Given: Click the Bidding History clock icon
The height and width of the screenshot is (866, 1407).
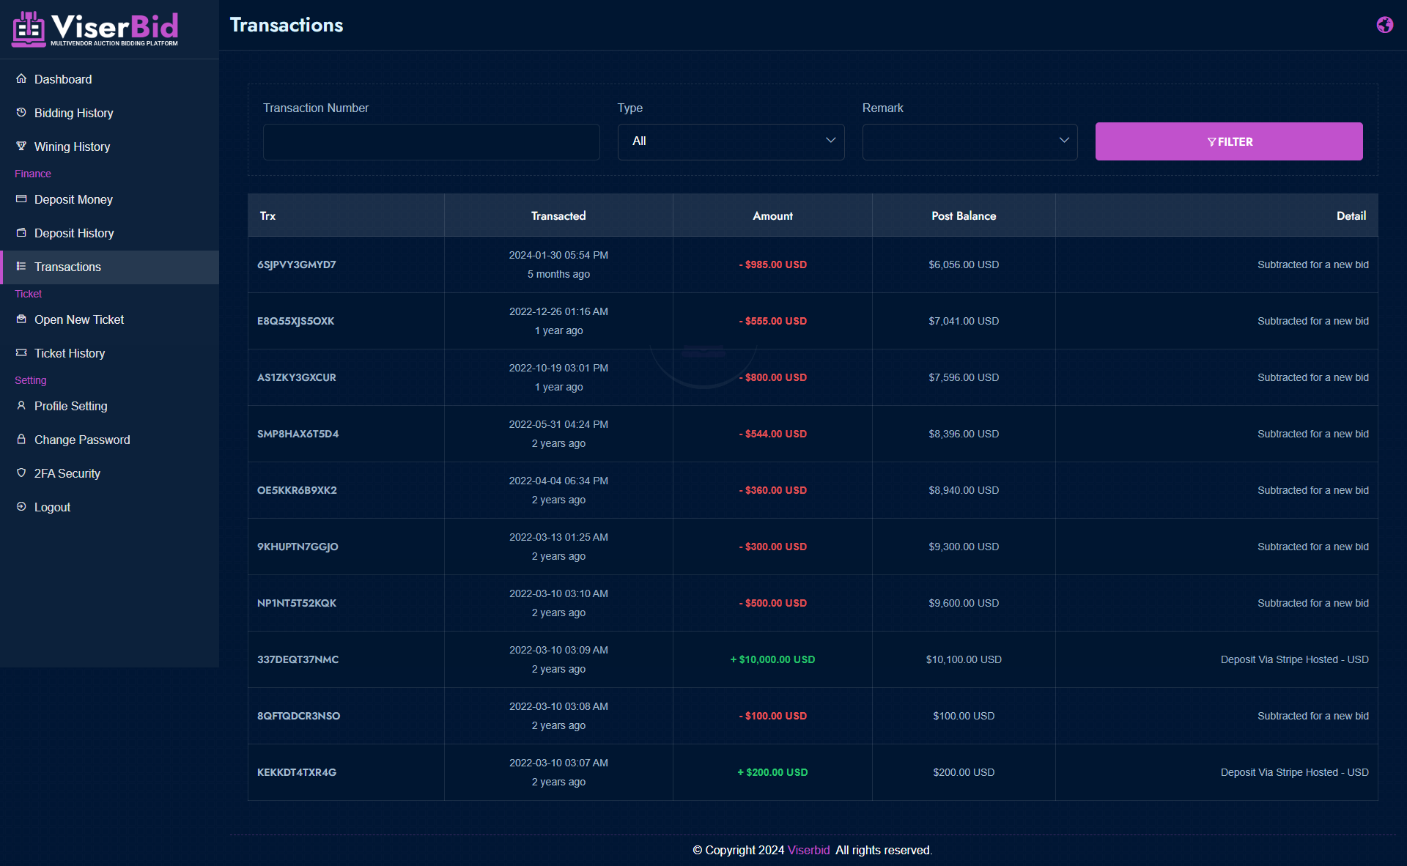Looking at the screenshot, I should pyautogui.click(x=21, y=112).
